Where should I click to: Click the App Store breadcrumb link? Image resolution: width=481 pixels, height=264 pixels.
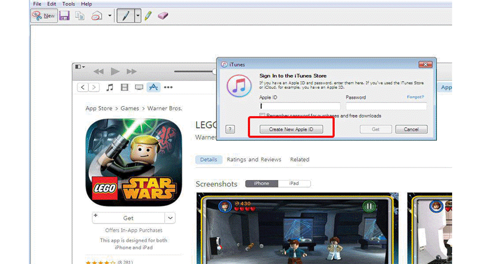(x=99, y=108)
